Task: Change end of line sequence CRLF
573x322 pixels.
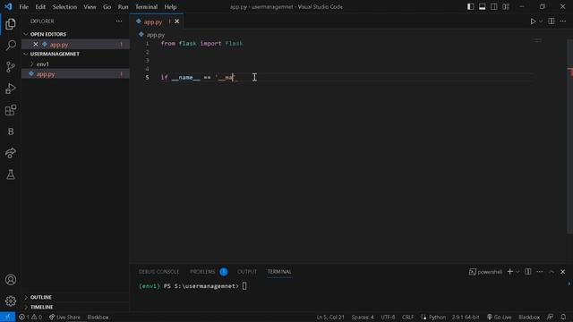Action: 408,318
